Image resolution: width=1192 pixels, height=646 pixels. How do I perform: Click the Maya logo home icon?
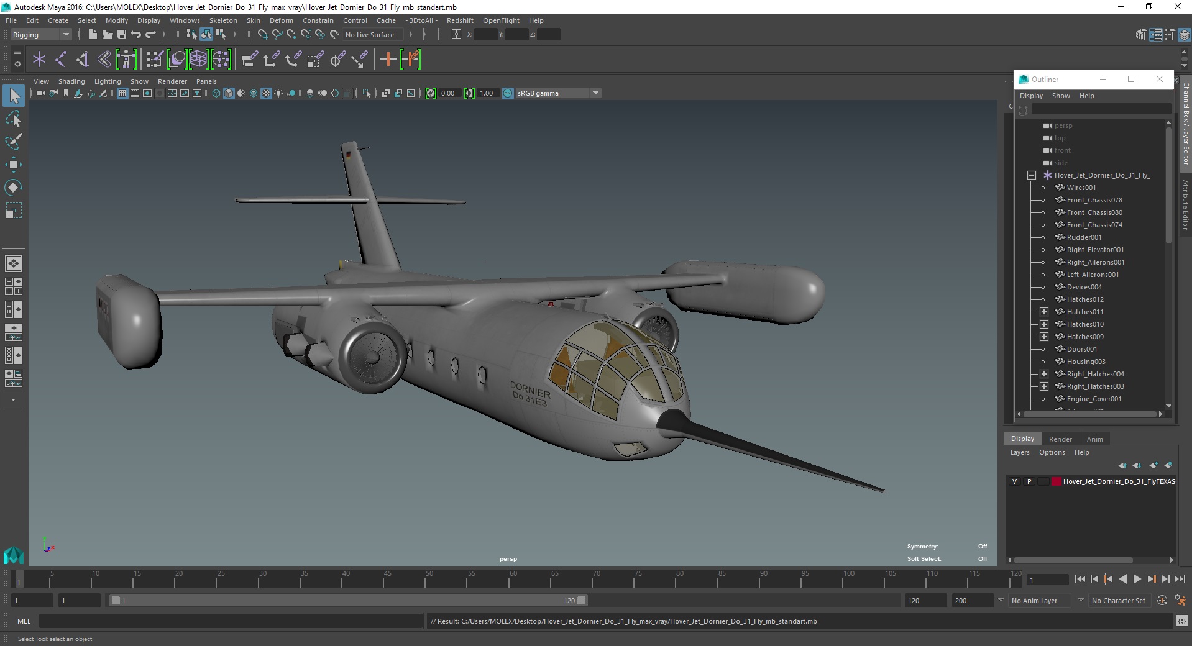pyautogui.click(x=13, y=555)
